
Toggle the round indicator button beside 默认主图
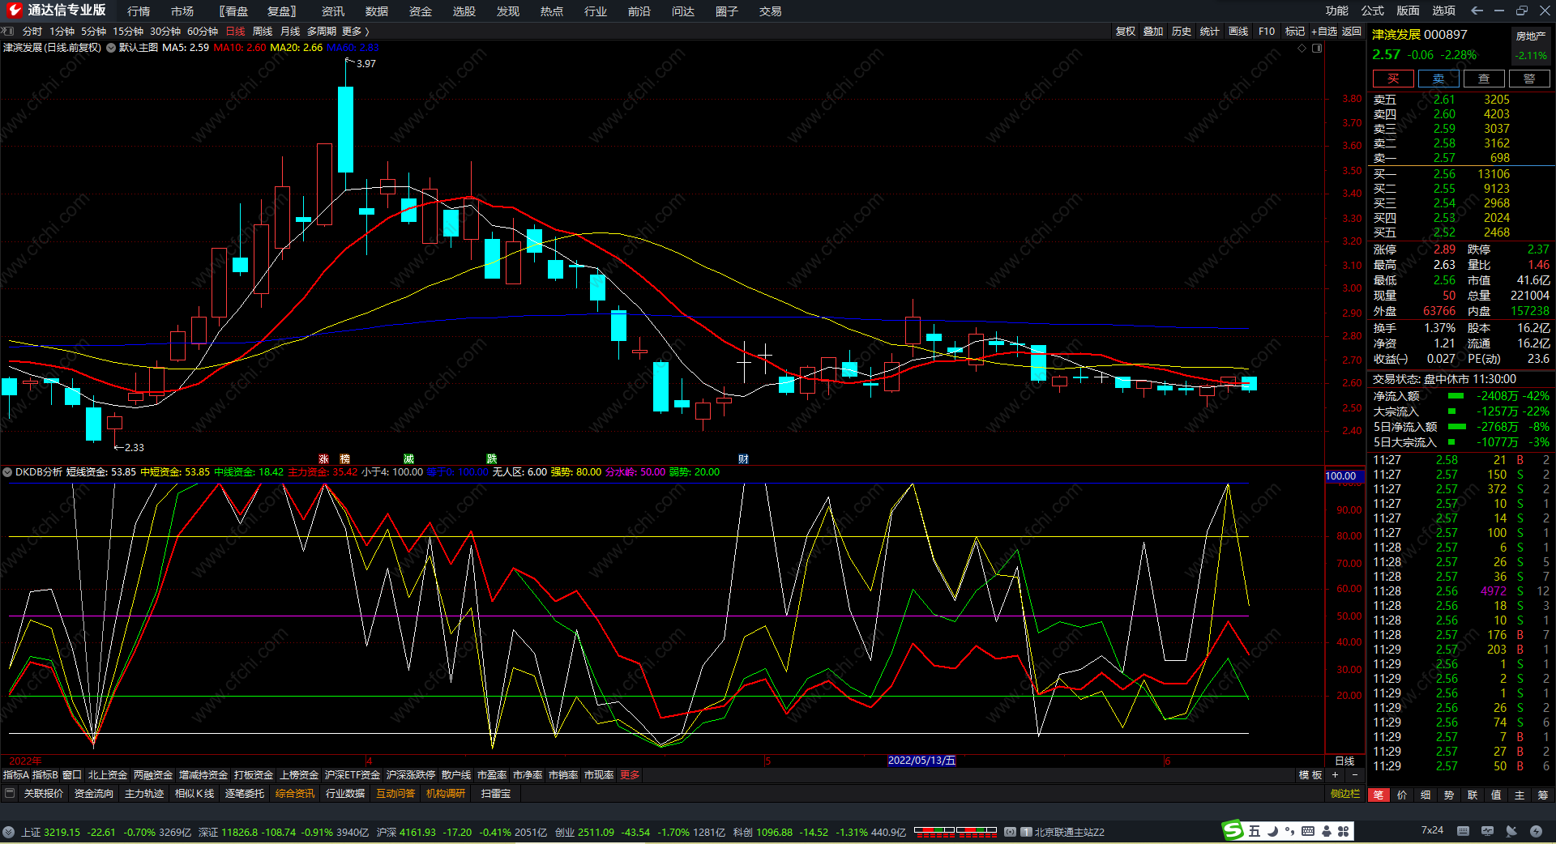click(111, 48)
